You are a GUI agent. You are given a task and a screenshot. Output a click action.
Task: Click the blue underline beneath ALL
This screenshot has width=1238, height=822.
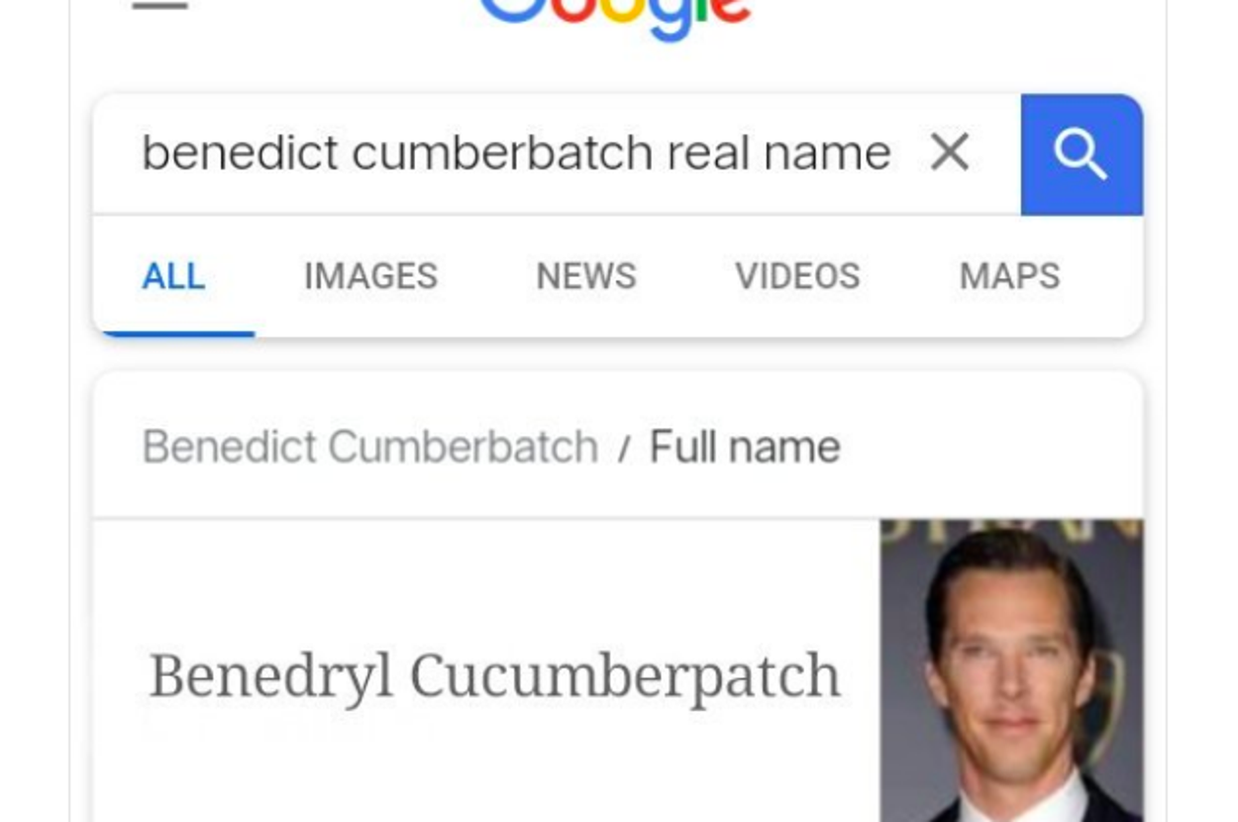[178, 334]
